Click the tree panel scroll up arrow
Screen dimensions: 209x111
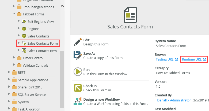point(62,6)
